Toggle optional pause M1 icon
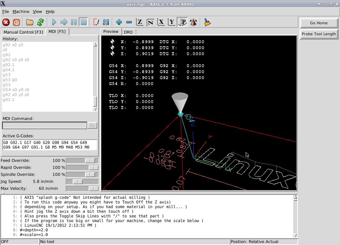 [x=106, y=22]
